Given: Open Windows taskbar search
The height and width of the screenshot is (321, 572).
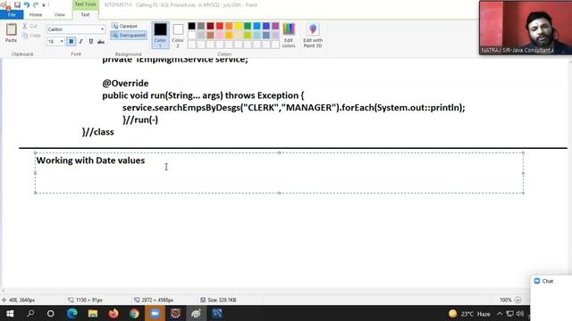Looking at the screenshot, I should tap(30, 313).
